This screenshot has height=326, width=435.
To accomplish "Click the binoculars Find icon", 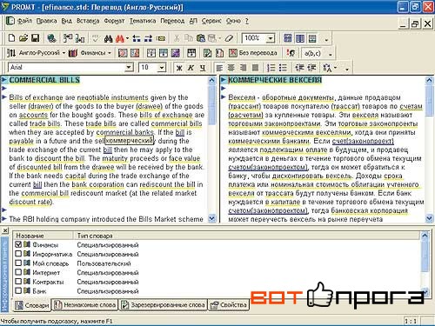I will pyautogui.click(x=108, y=38).
